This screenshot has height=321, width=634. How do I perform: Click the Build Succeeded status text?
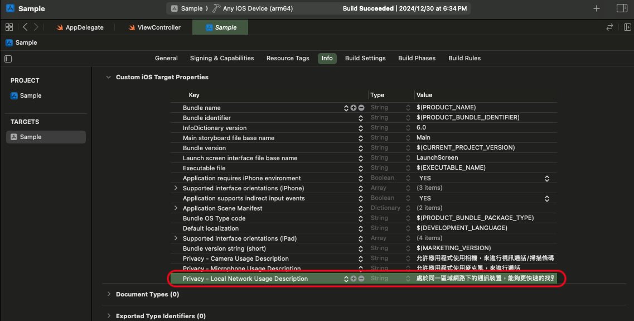368,8
